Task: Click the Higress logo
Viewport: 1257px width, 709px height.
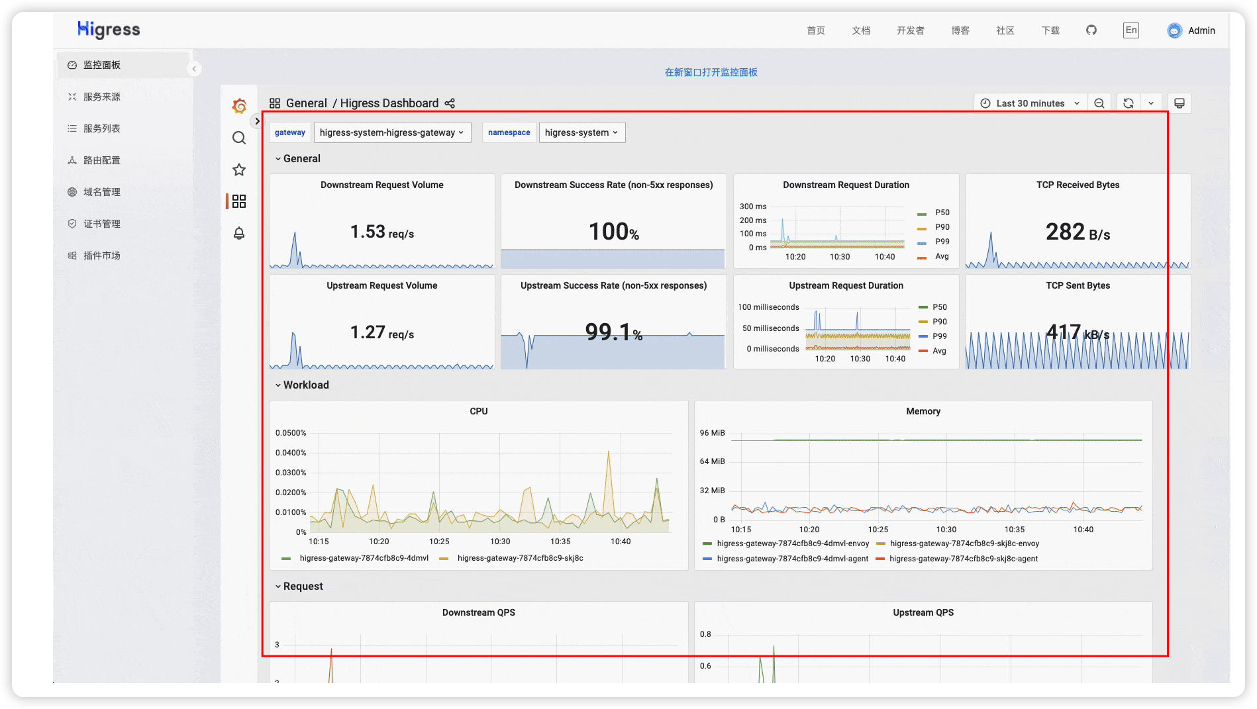Action: click(109, 30)
